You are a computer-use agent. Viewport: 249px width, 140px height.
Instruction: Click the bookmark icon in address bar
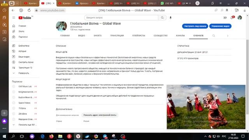[227, 10]
